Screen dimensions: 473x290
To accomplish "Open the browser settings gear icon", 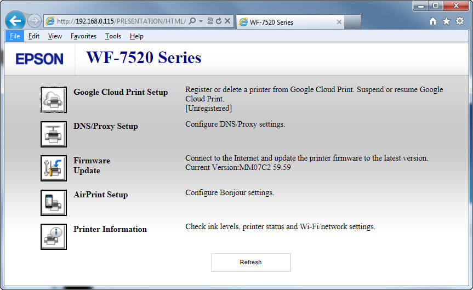I will tap(460, 21).
